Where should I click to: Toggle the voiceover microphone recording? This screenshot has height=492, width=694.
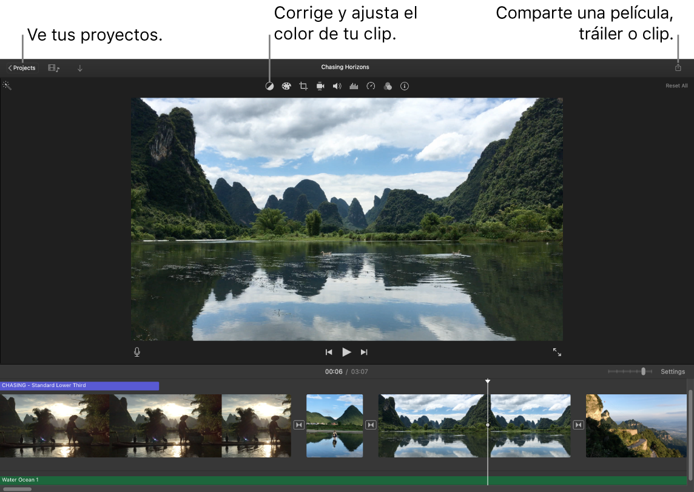[x=136, y=352]
